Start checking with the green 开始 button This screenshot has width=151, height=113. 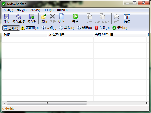pos(75,16)
